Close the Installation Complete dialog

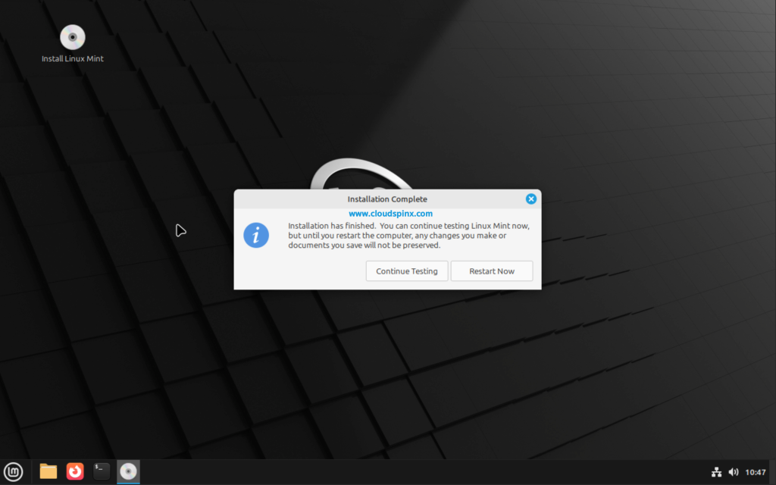(x=531, y=199)
